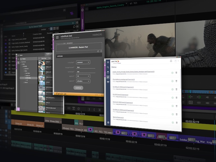Delete the City_skyline_in_evening export entry
The width and height of the screenshot is (216, 162).
coord(176,81)
